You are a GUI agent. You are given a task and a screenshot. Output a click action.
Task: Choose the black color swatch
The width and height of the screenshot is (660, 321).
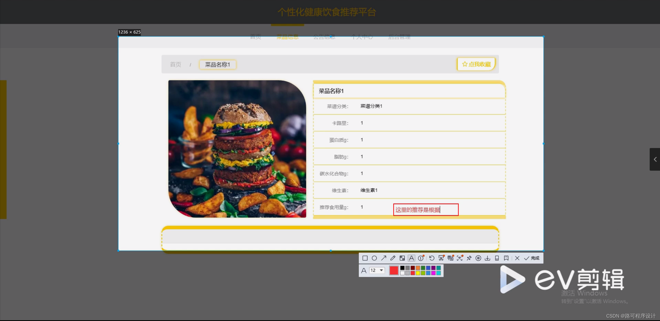click(x=402, y=268)
